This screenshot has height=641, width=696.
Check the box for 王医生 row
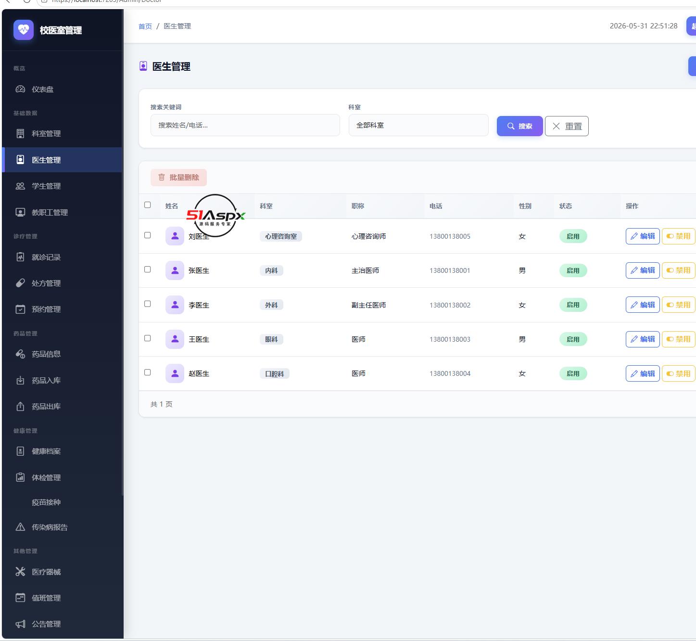(148, 338)
